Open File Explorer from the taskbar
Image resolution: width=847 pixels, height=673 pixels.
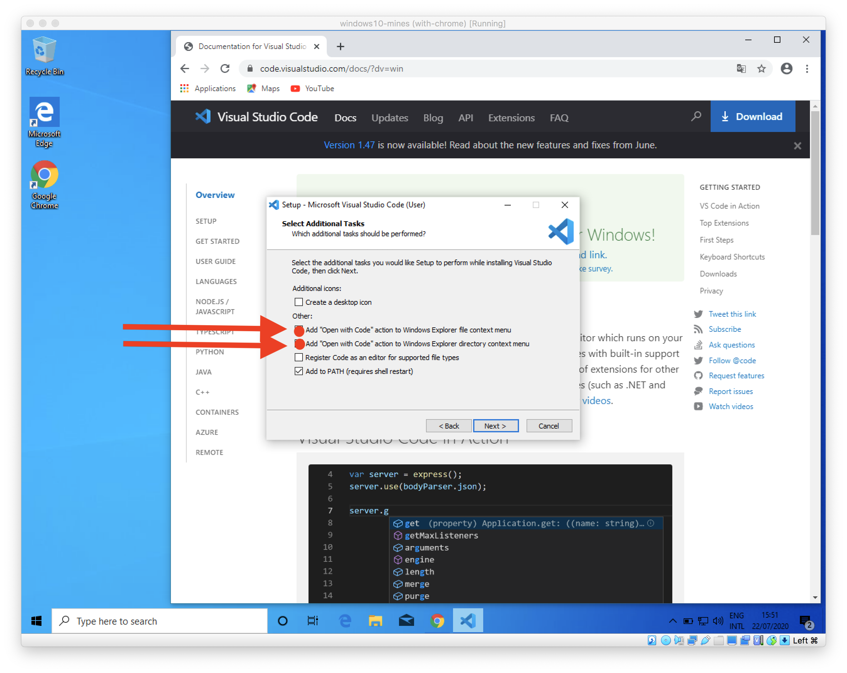pyautogui.click(x=375, y=621)
